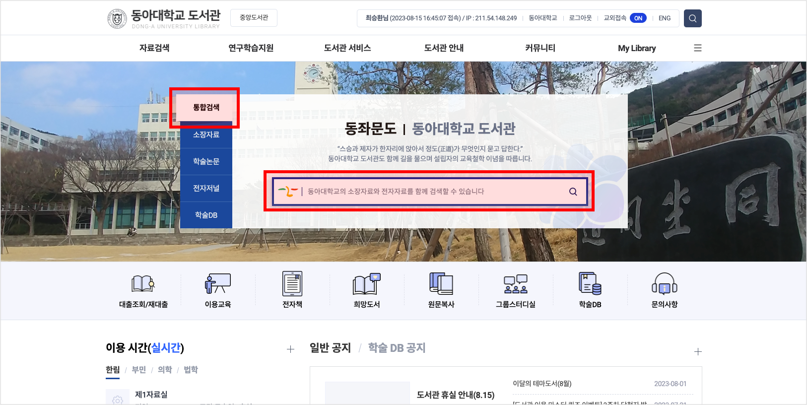
Task: Click the 2023-08-01 notice date
Action: pyautogui.click(x=670, y=384)
